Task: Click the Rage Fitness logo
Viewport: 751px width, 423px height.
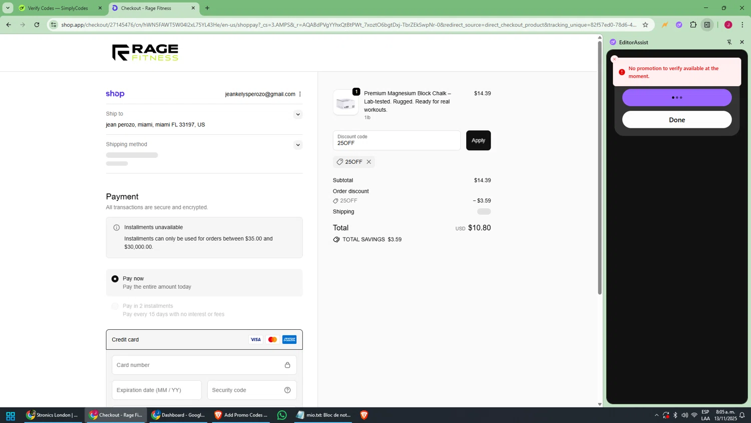Action: (145, 53)
